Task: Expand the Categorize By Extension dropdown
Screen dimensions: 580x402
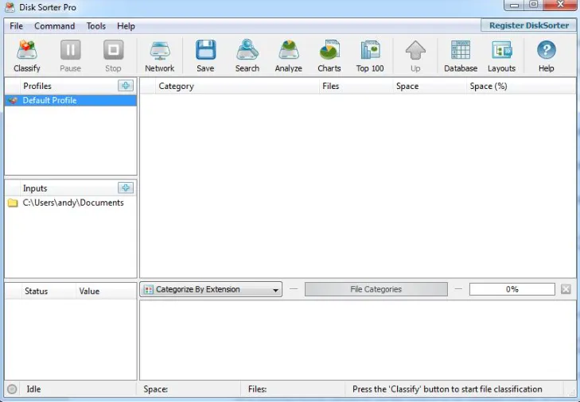Action: tap(211, 289)
